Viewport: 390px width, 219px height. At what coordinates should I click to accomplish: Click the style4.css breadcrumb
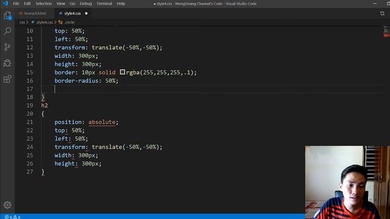pos(44,23)
